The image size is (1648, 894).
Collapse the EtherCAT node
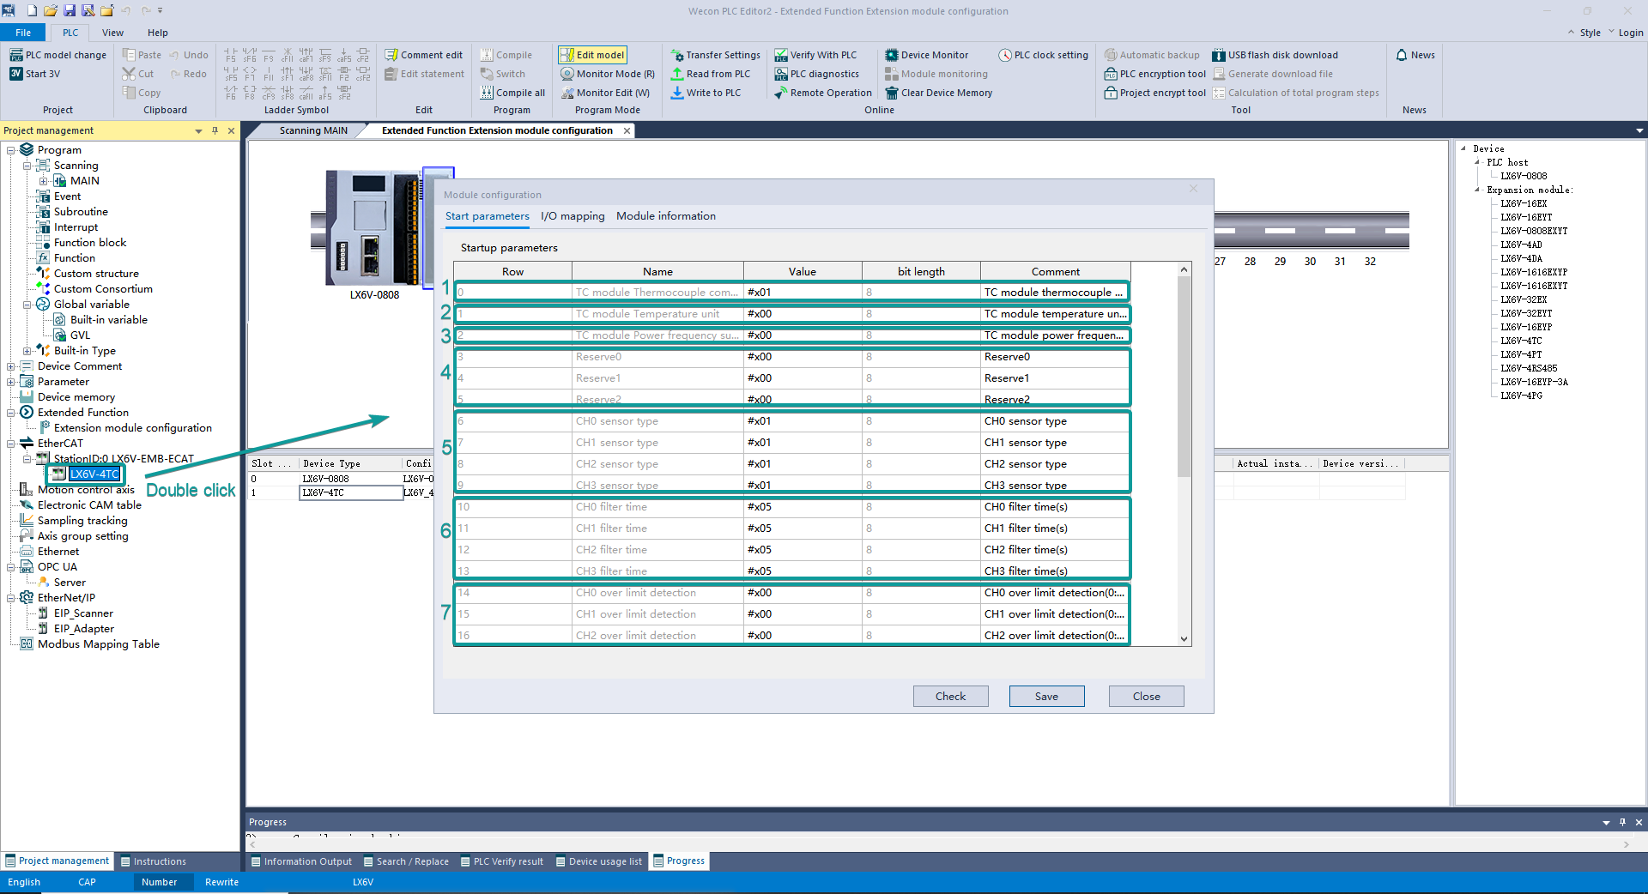(11, 444)
